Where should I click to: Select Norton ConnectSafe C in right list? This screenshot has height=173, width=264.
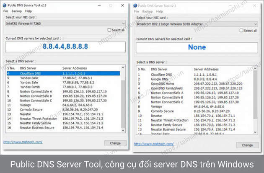(x=195, y=102)
